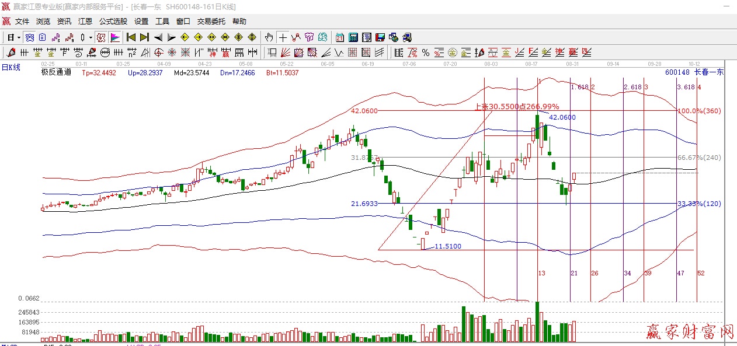Expand the 日 period dropdown arrow

click(19, 37)
